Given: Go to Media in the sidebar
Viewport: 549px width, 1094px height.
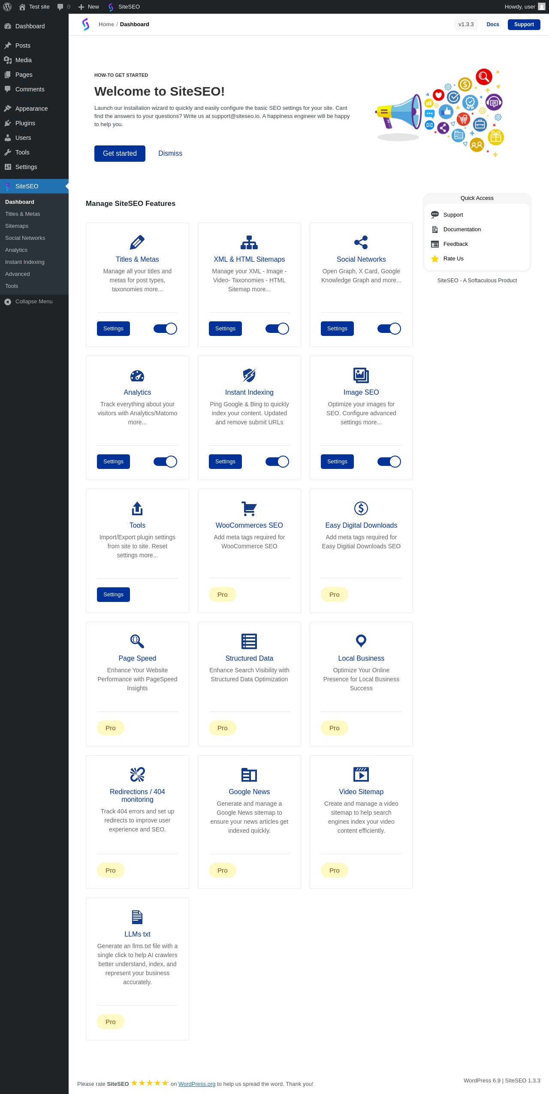Looking at the screenshot, I should click(34, 60).
